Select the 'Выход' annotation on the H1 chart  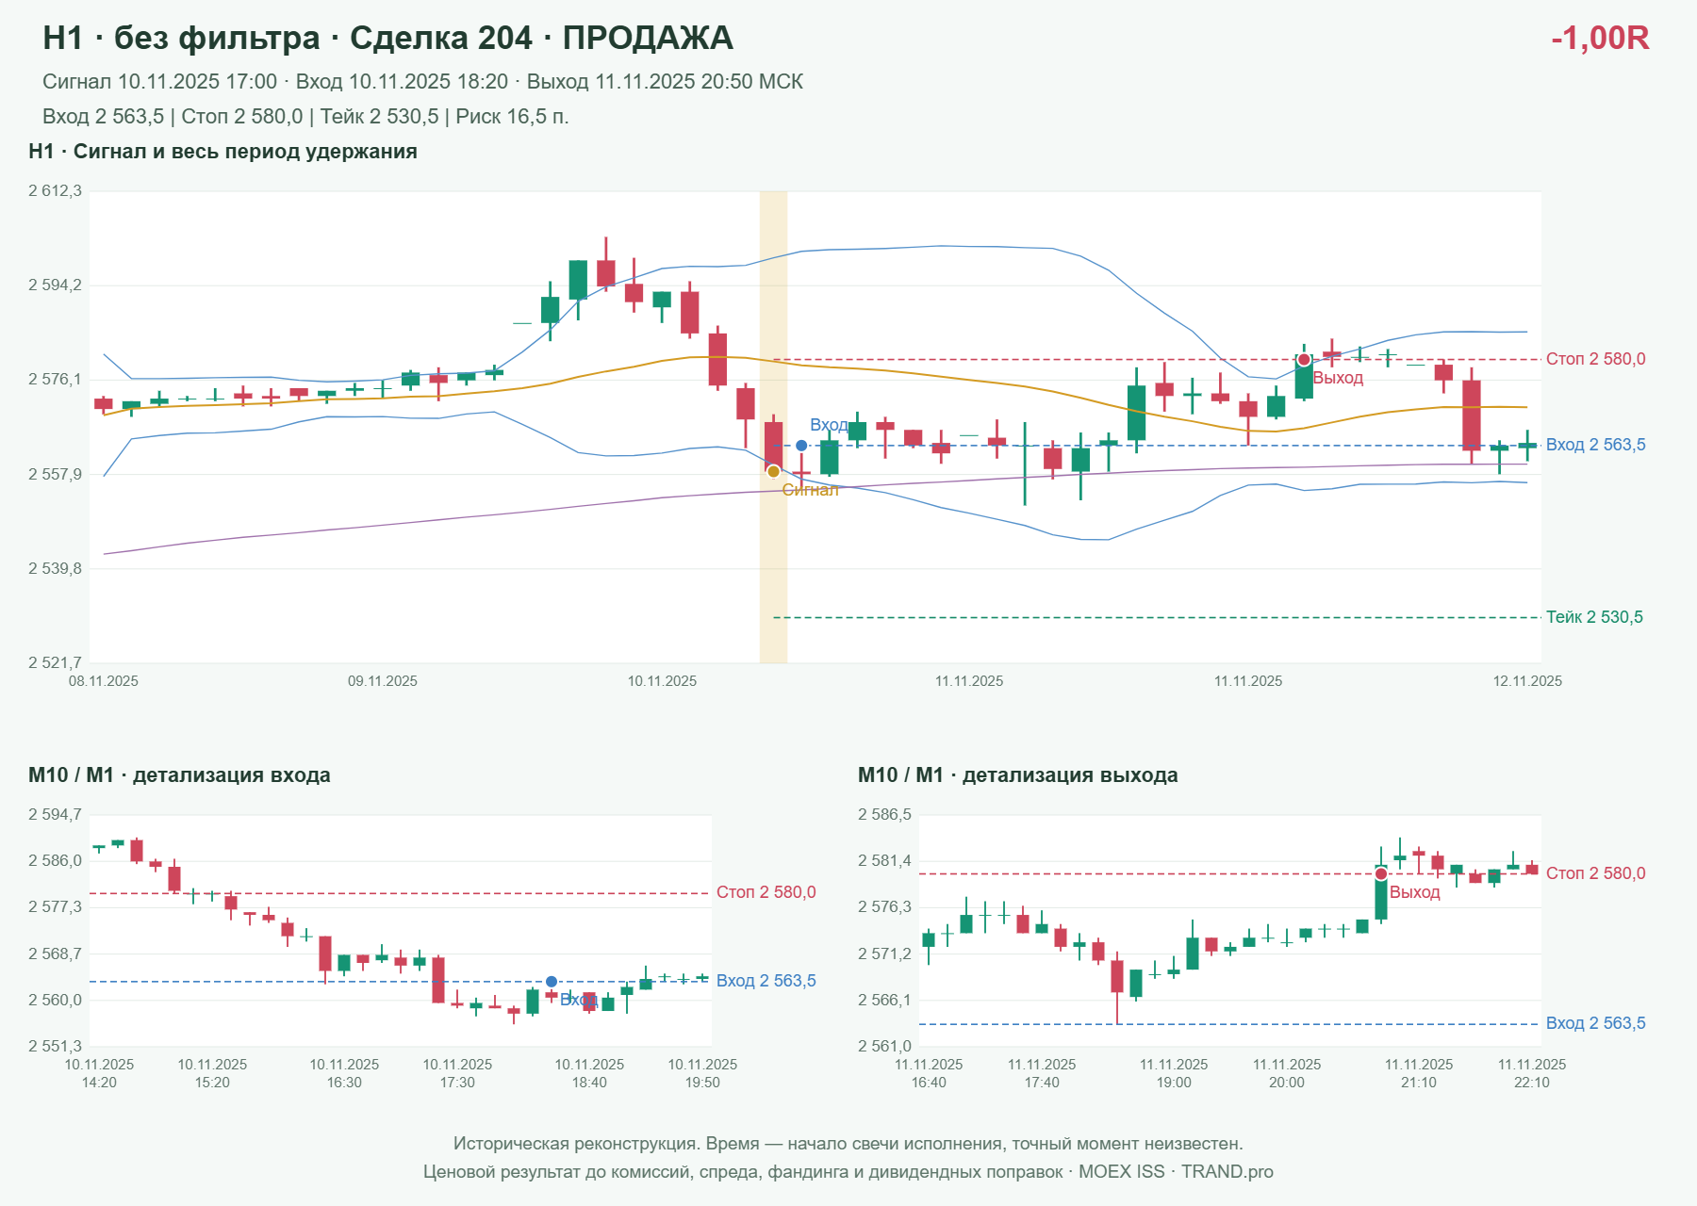pyautogui.click(x=1338, y=378)
